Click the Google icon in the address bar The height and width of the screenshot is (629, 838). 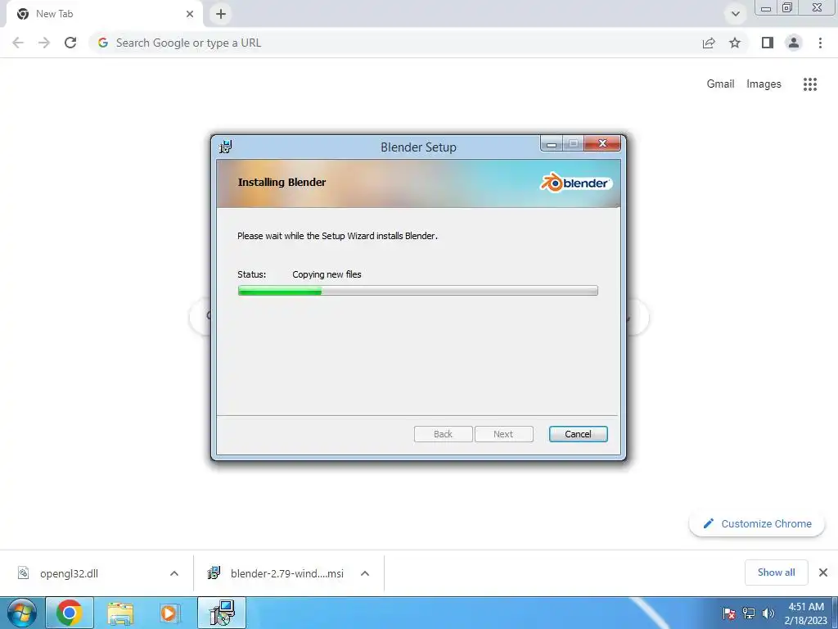click(103, 43)
